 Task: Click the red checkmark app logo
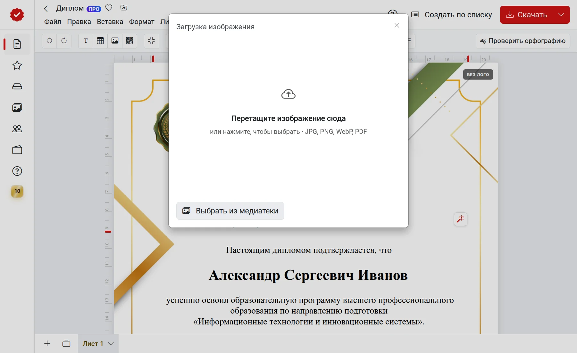(17, 15)
